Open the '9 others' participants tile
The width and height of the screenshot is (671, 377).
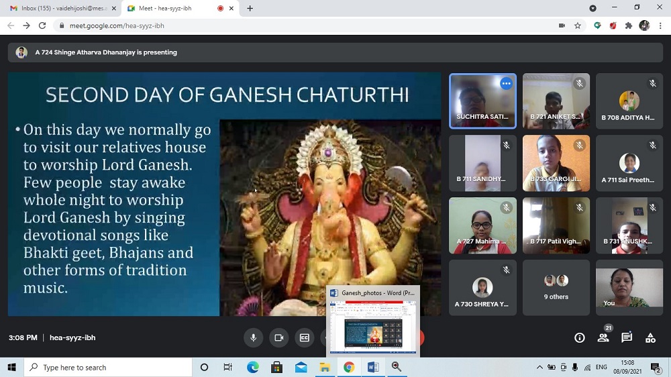556,287
